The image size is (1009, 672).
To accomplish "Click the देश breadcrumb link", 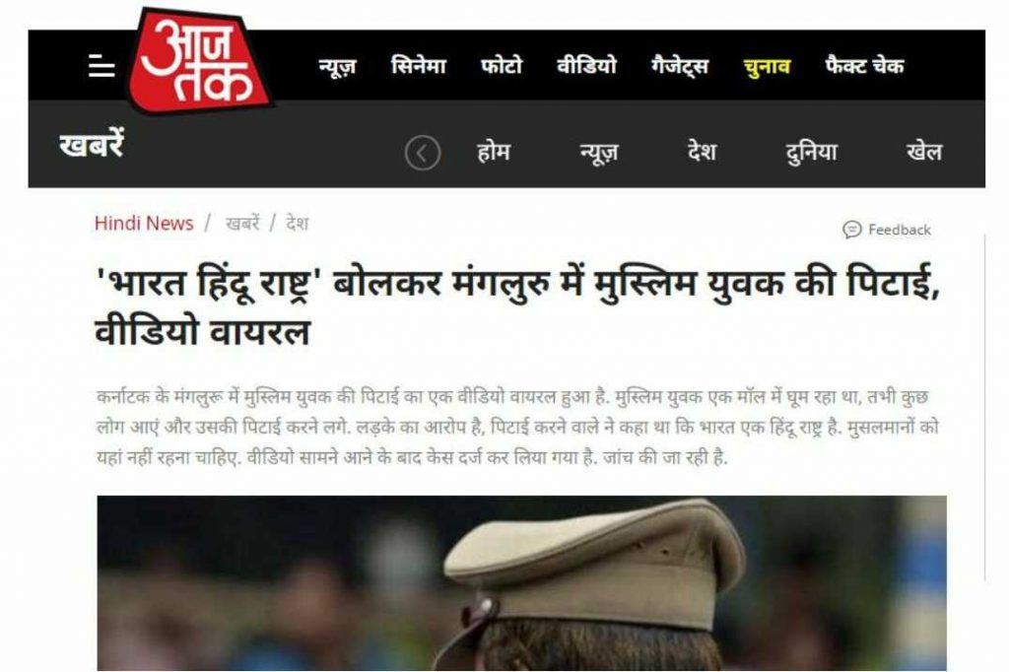I will click(x=298, y=224).
